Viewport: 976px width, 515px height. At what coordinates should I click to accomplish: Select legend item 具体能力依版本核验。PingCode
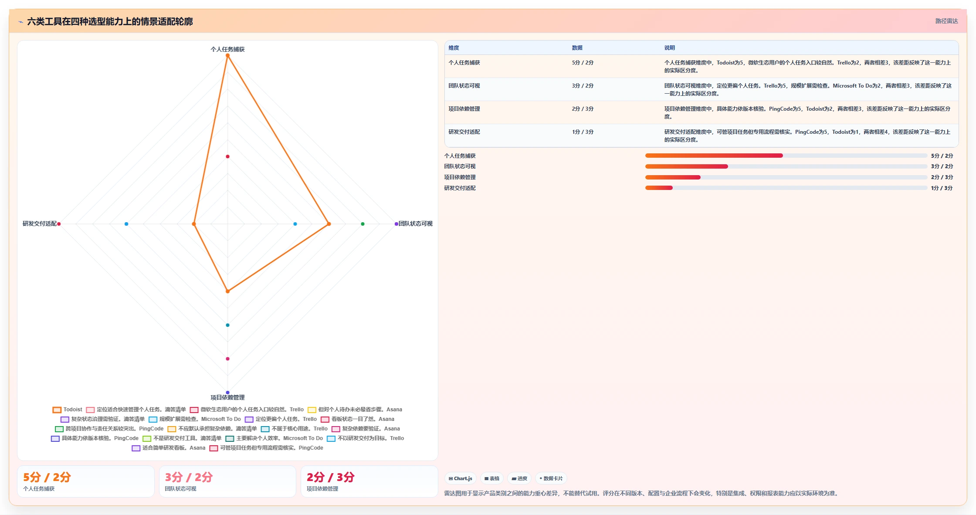[x=95, y=438]
